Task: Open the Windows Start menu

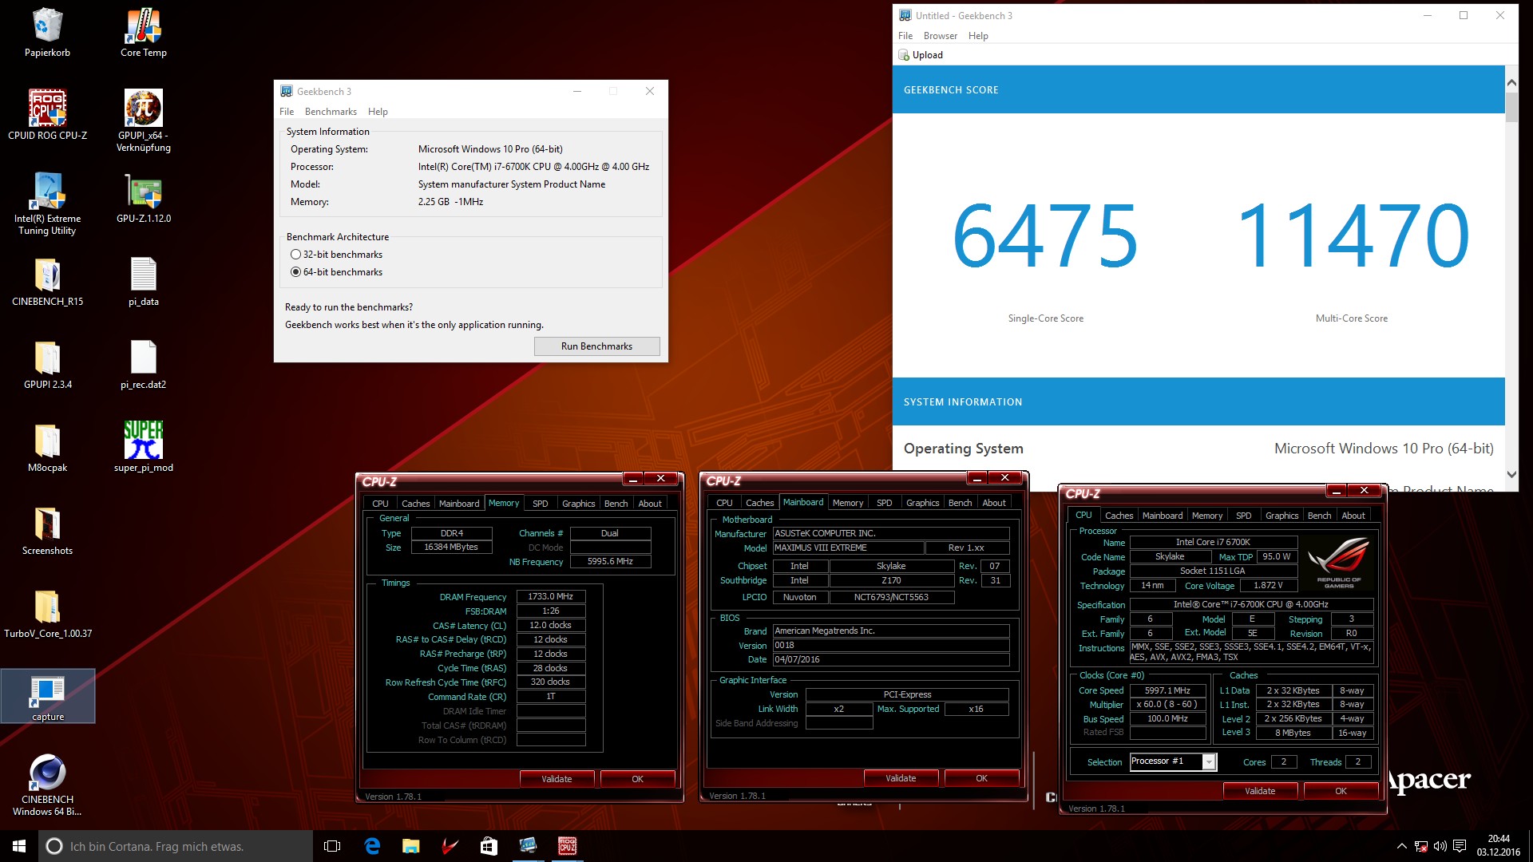Action: pos(19,846)
